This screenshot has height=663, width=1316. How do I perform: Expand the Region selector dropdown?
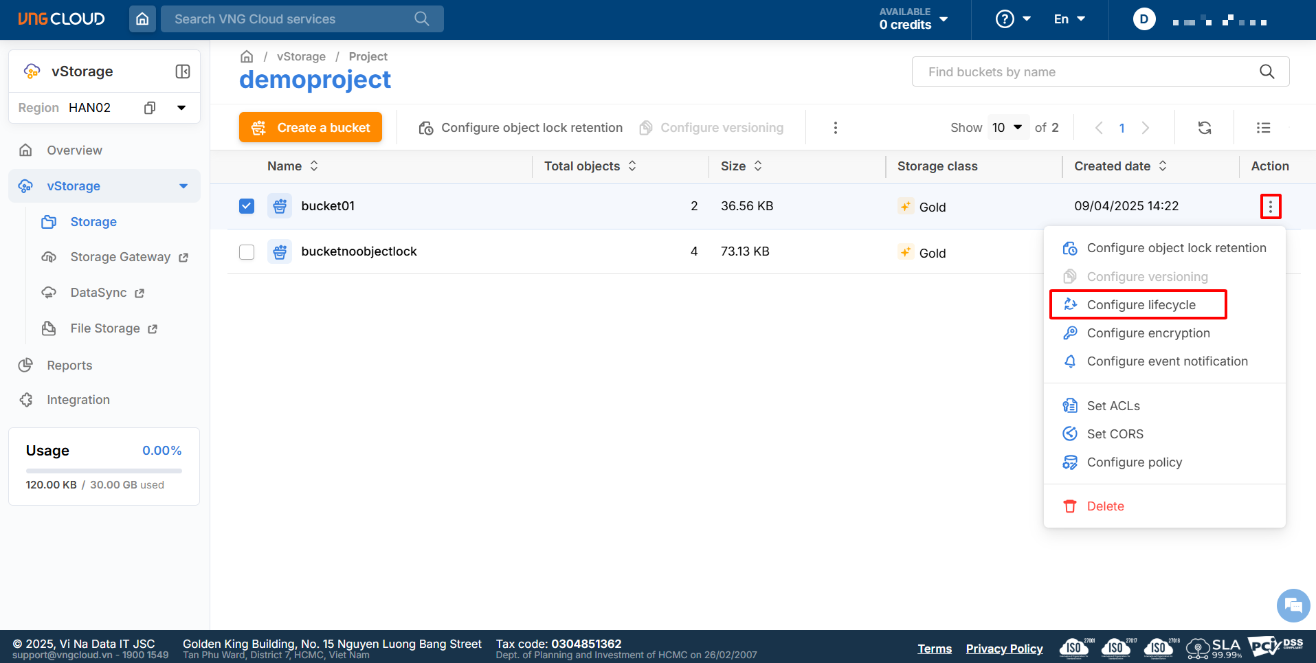[x=181, y=108]
